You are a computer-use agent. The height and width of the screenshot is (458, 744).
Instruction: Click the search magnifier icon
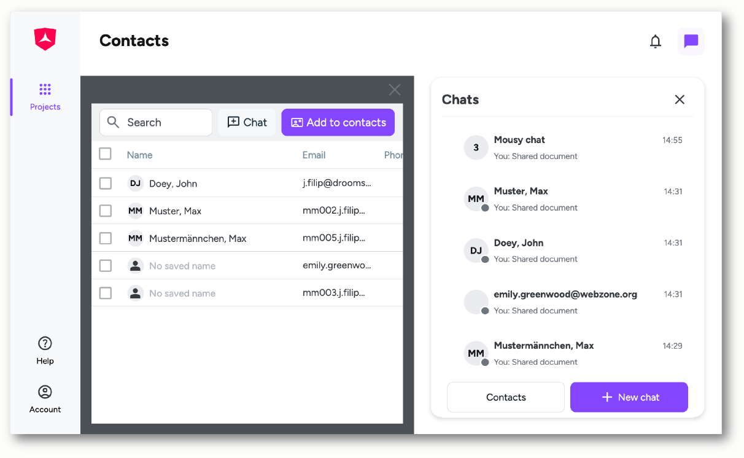point(113,122)
